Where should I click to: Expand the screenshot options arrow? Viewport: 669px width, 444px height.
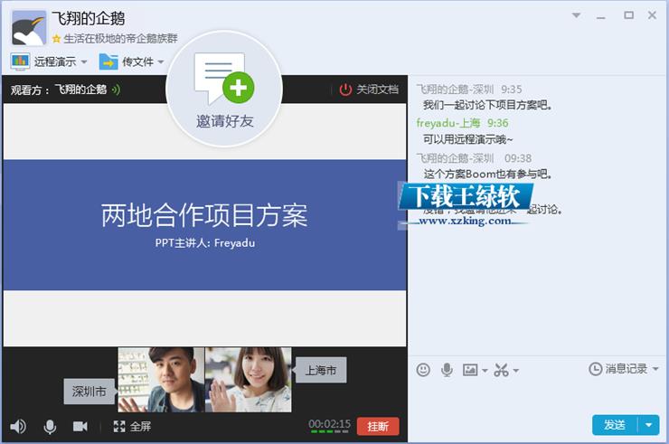point(516,370)
